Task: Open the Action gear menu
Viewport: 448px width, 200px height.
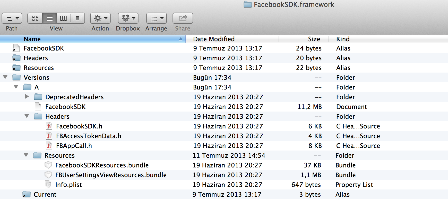Action: [x=100, y=18]
